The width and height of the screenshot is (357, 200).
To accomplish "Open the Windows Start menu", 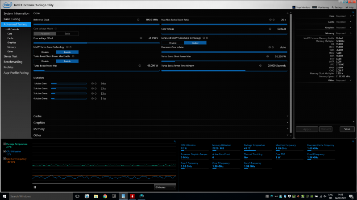I will [x=4, y=196].
